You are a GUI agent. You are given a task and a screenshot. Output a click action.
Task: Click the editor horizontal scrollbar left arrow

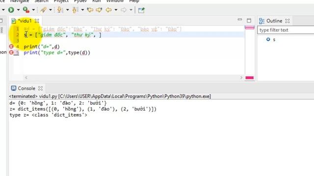pos(26,78)
